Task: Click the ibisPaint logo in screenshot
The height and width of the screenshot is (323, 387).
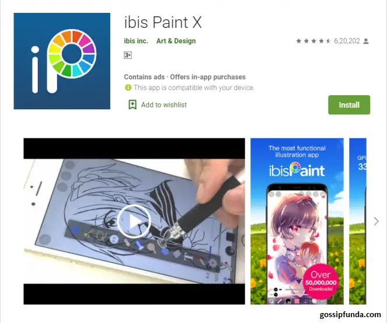Action: click(x=297, y=170)
